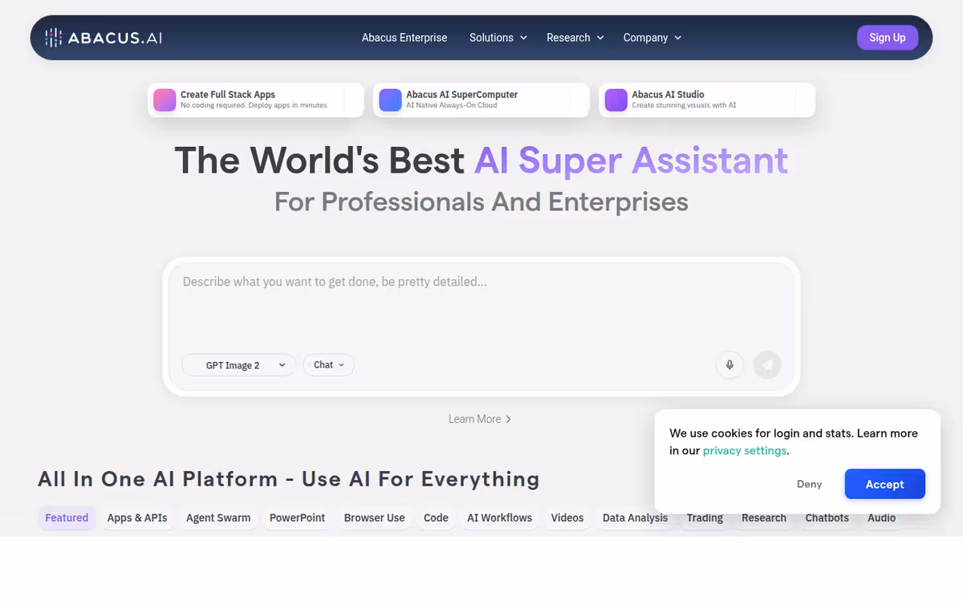963x602 pixels.
Task: Click the Abacus.AI logo
Action: tap(104, 38)
